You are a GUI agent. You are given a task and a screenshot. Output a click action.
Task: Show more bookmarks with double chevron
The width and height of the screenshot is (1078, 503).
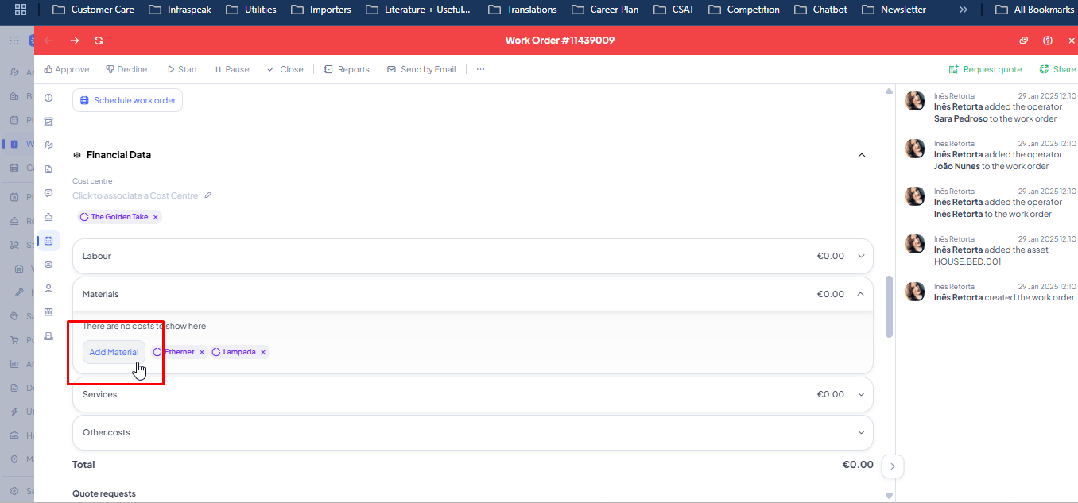(x=963, y=10)
